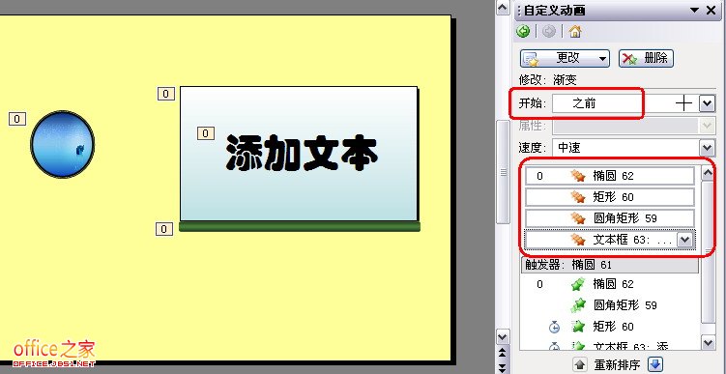Click the grayed forward arrow icon
Screen dimensions: 726x374
(x=549, y=32)
